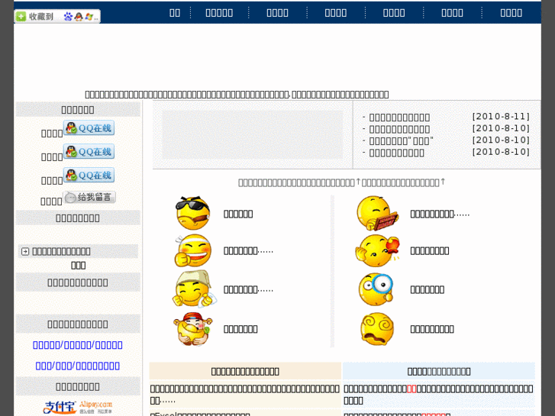Open the Alipay.com 支付宝 logo
Screen dimensions: 555x416
(78, 407)
